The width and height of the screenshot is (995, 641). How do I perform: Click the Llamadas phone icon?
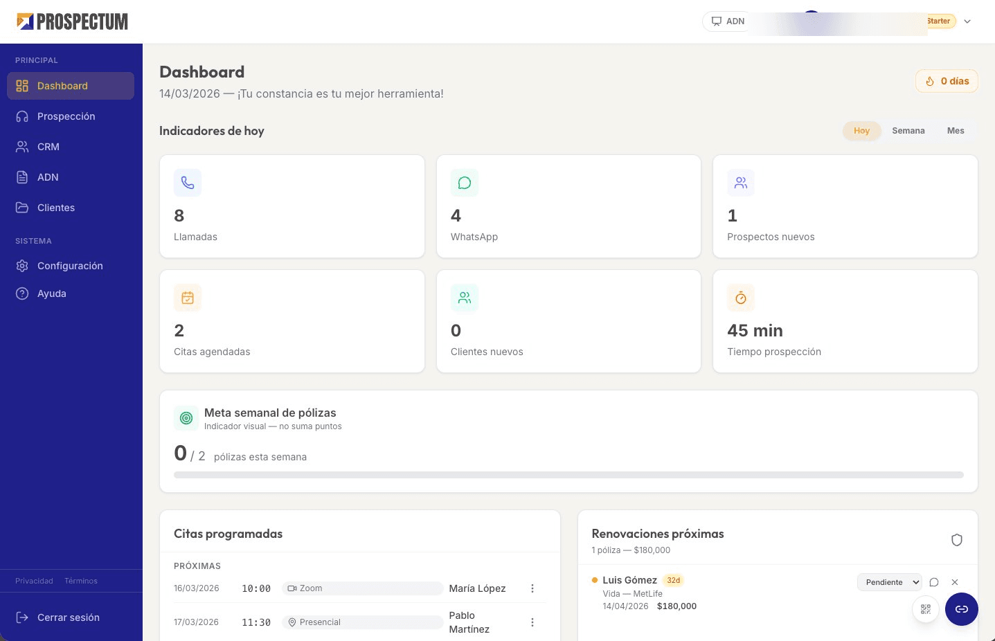187,182
